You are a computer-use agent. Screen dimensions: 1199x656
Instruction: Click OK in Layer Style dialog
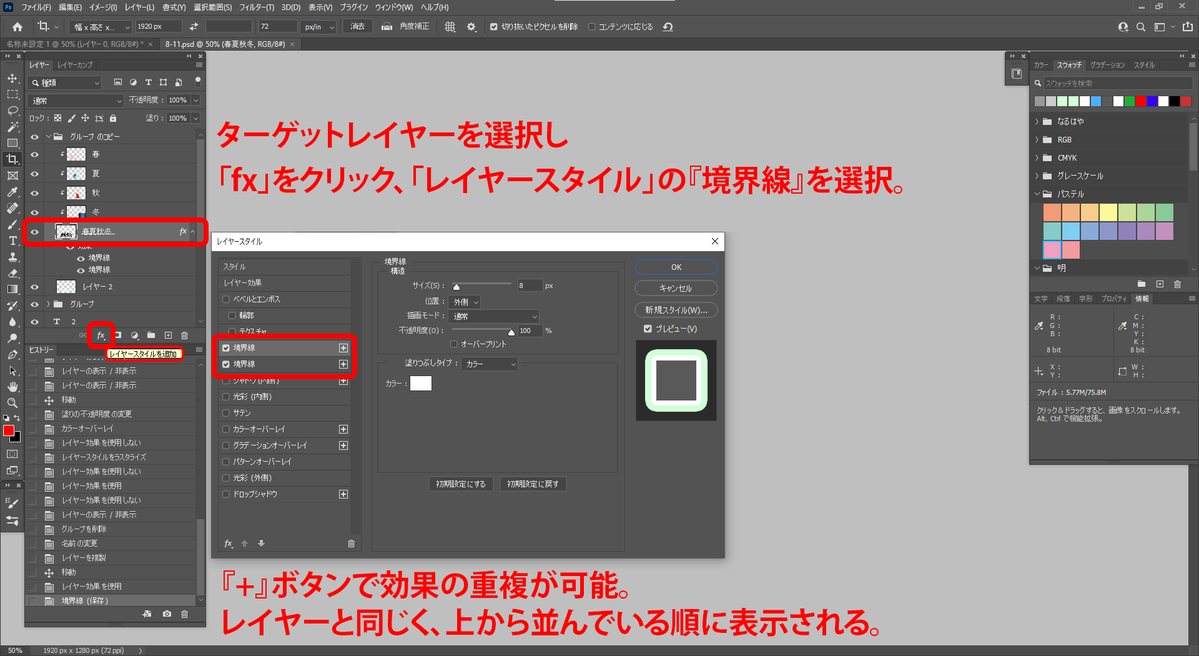coord(676,267)
